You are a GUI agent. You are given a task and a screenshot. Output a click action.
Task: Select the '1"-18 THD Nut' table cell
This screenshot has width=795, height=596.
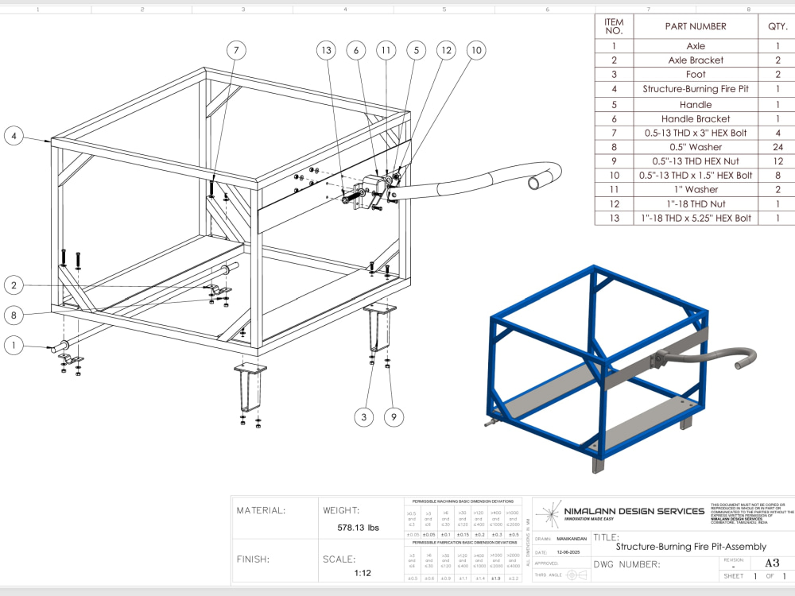click(696, 203)
